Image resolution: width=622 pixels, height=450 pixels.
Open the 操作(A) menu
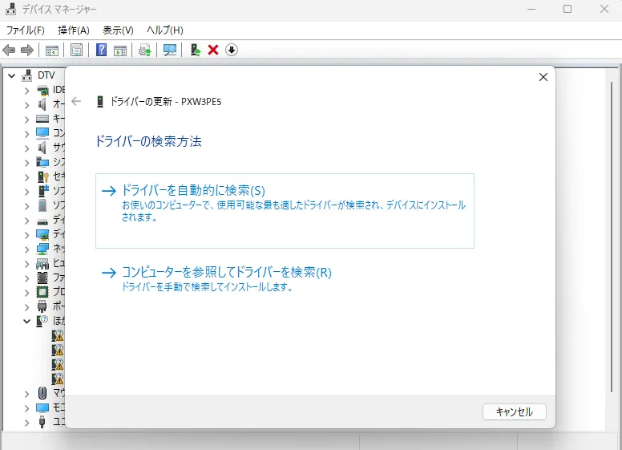74,30
